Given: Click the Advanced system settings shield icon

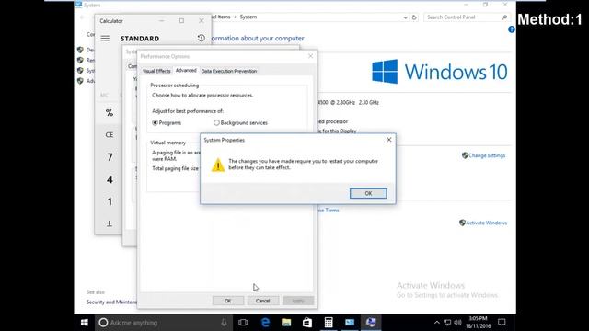Looking at the screenshot, I should (x=80, y=81).
